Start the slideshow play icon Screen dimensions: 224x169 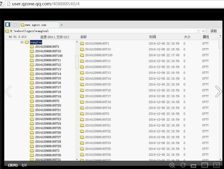(x=217, y=165)
